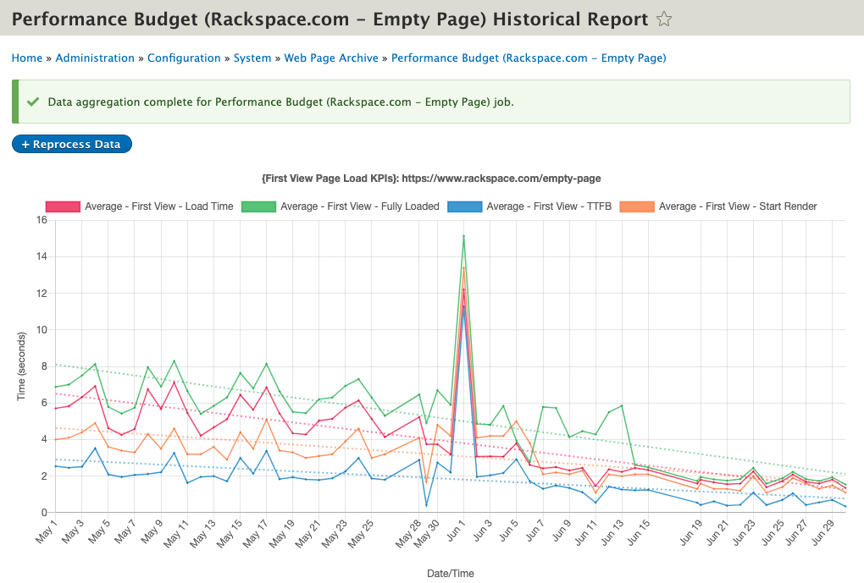Screen dimensions: 864x583
Task: Toggle the green Fully Loaded legend swatch
Action: click(x=258, y=206)
